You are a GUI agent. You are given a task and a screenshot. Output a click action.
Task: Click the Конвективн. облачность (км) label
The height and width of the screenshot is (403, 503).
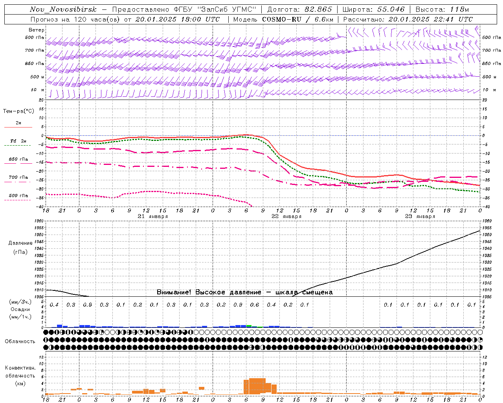coord(20,375)
